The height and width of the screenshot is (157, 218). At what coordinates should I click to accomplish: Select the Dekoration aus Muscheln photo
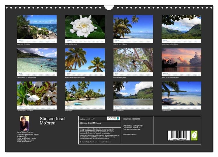37,93
